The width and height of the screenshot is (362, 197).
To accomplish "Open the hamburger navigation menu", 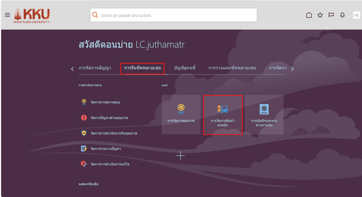I will 7,15.
